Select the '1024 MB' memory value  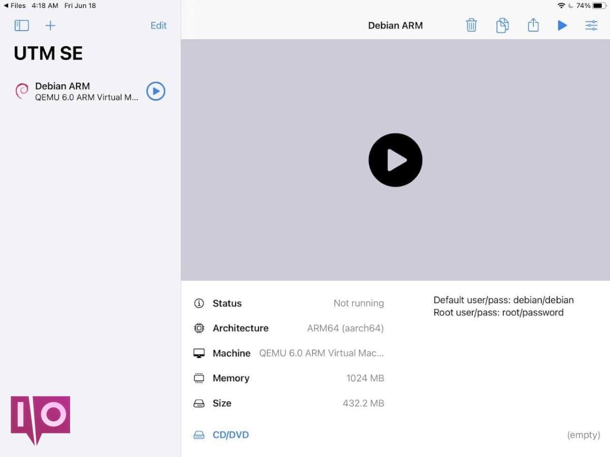coord(365,378)
